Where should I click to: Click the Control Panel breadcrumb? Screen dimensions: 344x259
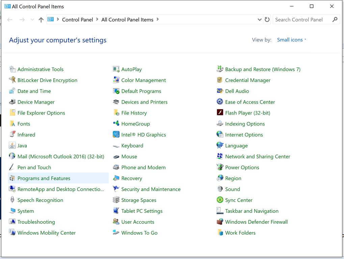pyautogui.click(x=77, y=20)
